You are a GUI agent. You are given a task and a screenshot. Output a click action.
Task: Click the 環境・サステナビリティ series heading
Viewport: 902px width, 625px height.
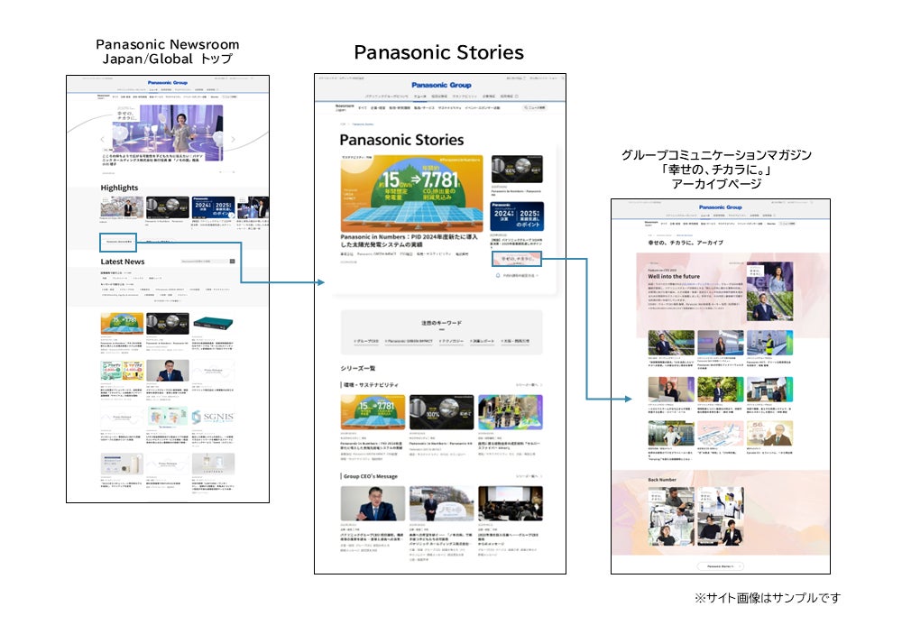click(371, 385)
